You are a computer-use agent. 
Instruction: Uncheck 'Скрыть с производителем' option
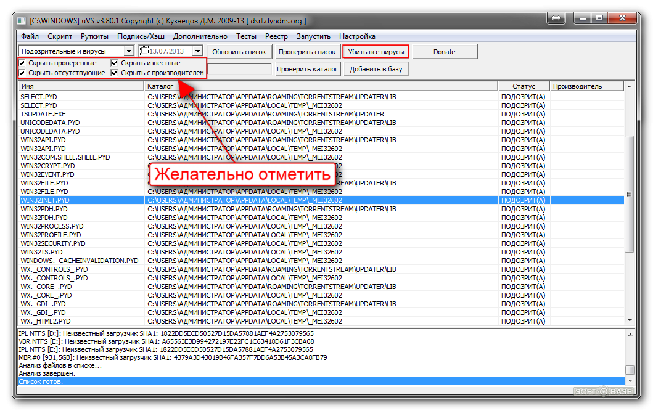pyautogui.click(x=115, y=73)
